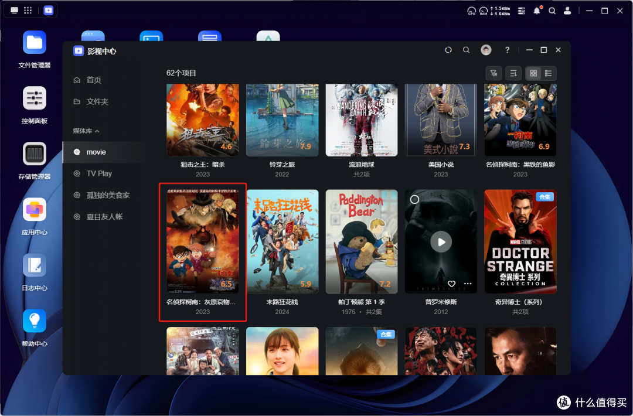
Task: Play 普罗米修斯 with the play button
Action: pyautogui.click(x=441, y=242)
